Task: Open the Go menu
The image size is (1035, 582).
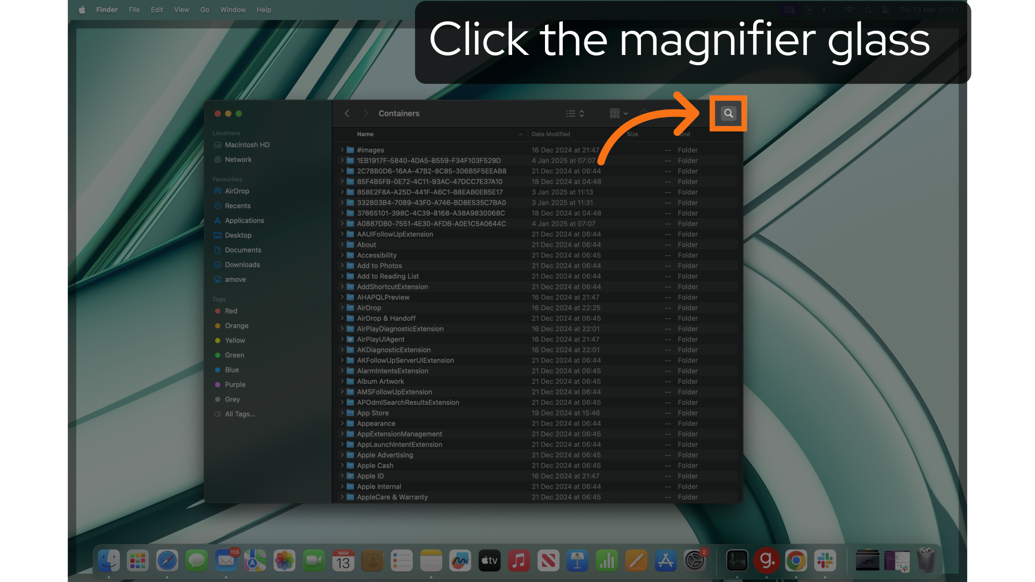Action: click(204, 10)
